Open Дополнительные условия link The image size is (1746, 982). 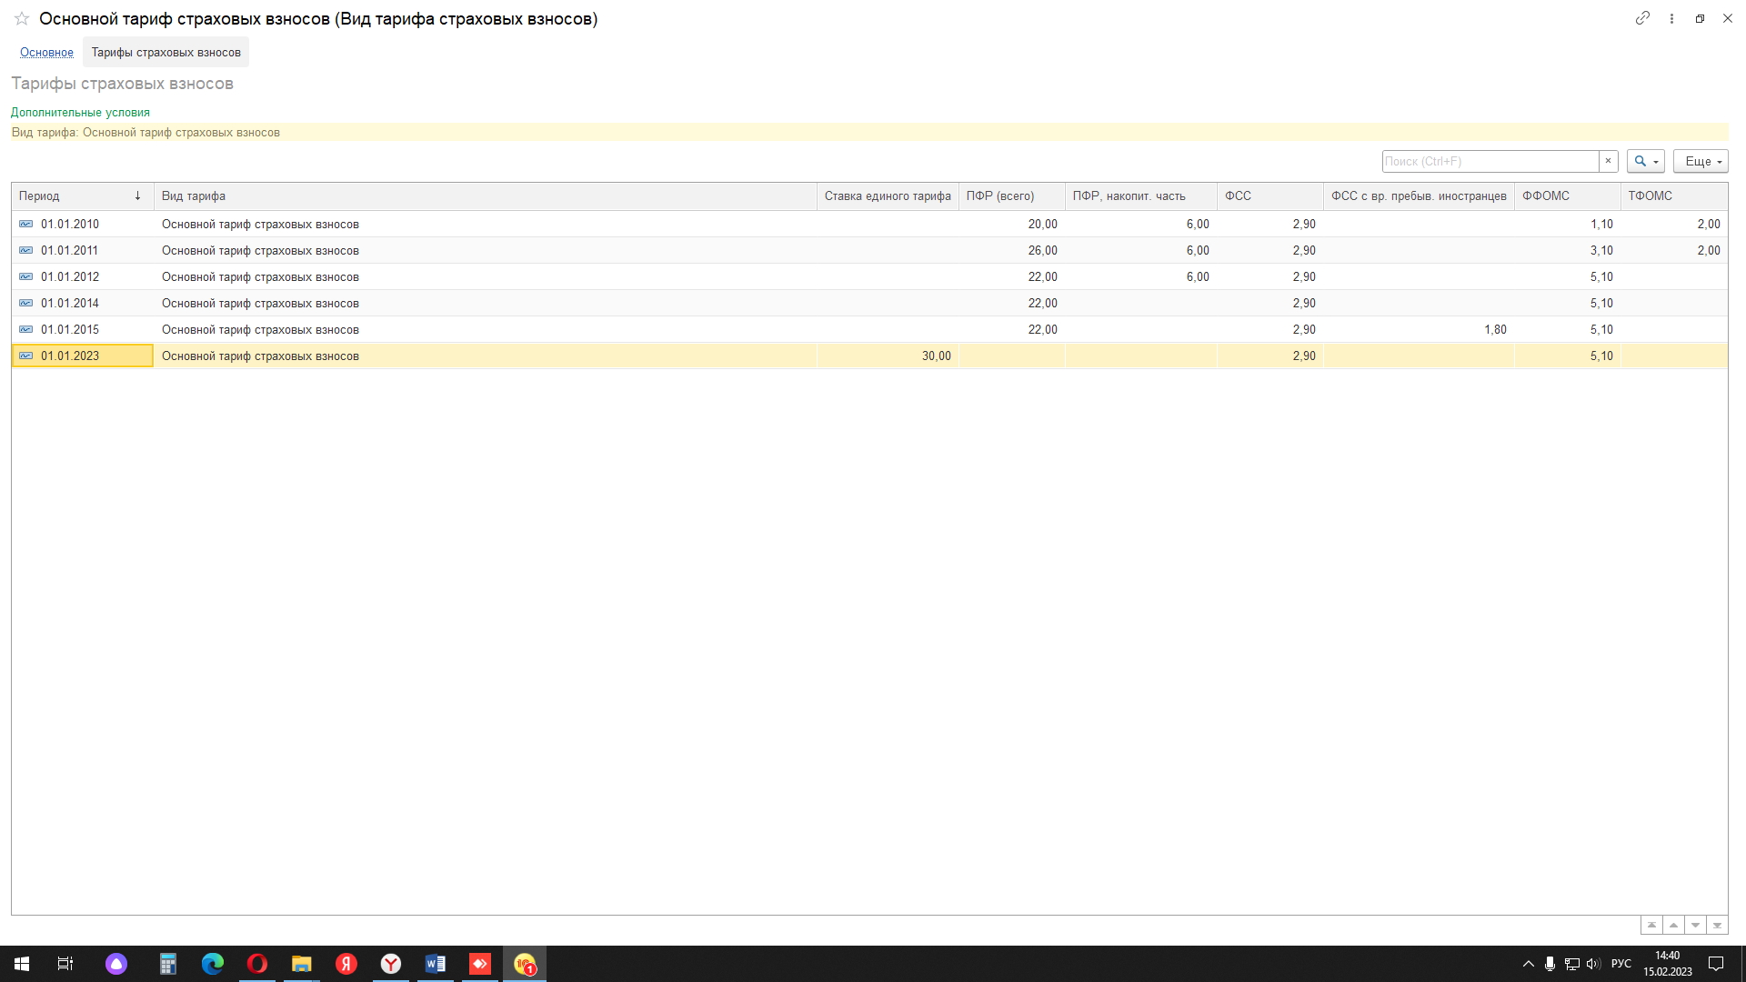[x=80, y=112]
